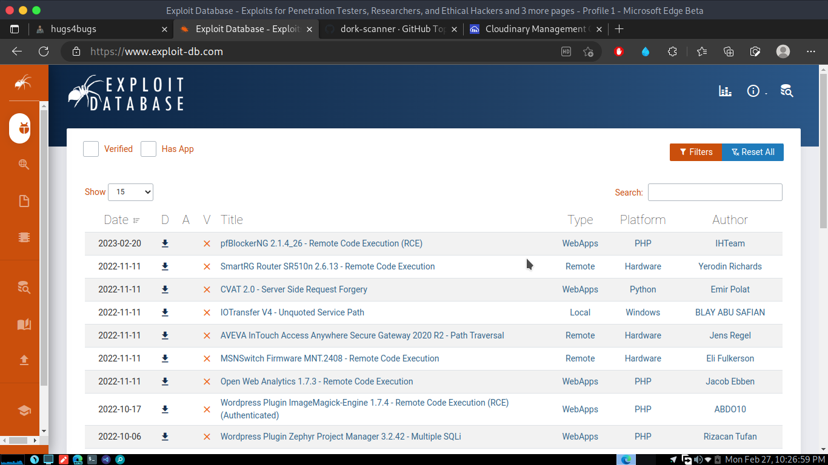828x465 pixels.
Task: Add this page to favorites with the star icon
Action: click(588, 51)
